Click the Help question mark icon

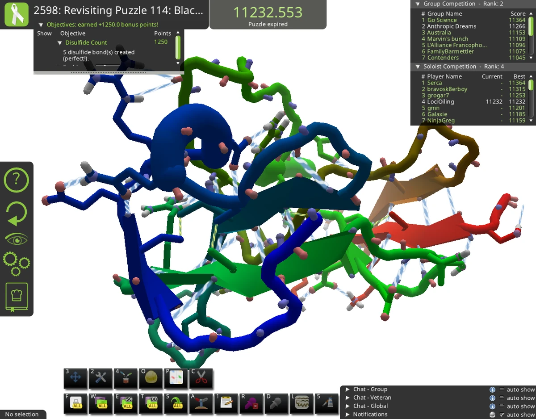pos(17,180)
